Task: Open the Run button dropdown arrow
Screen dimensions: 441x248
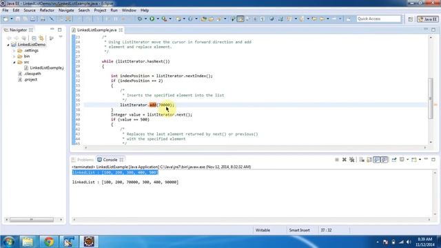Action: 158,19
